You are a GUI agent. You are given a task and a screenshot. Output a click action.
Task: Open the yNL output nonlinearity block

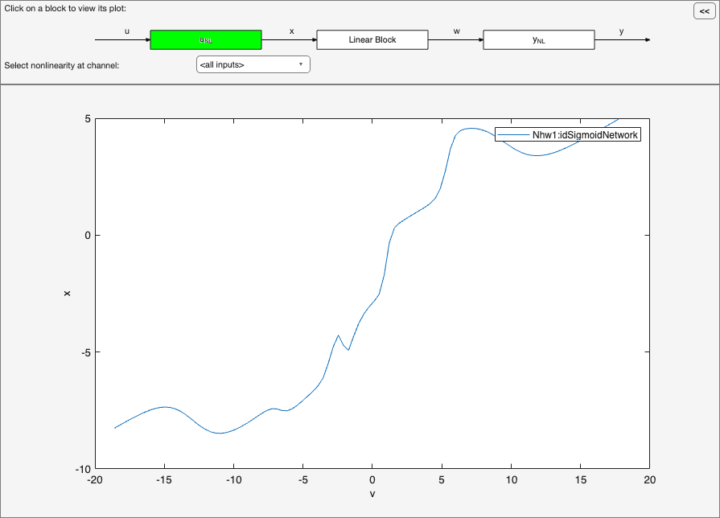[x=539, y=40]
